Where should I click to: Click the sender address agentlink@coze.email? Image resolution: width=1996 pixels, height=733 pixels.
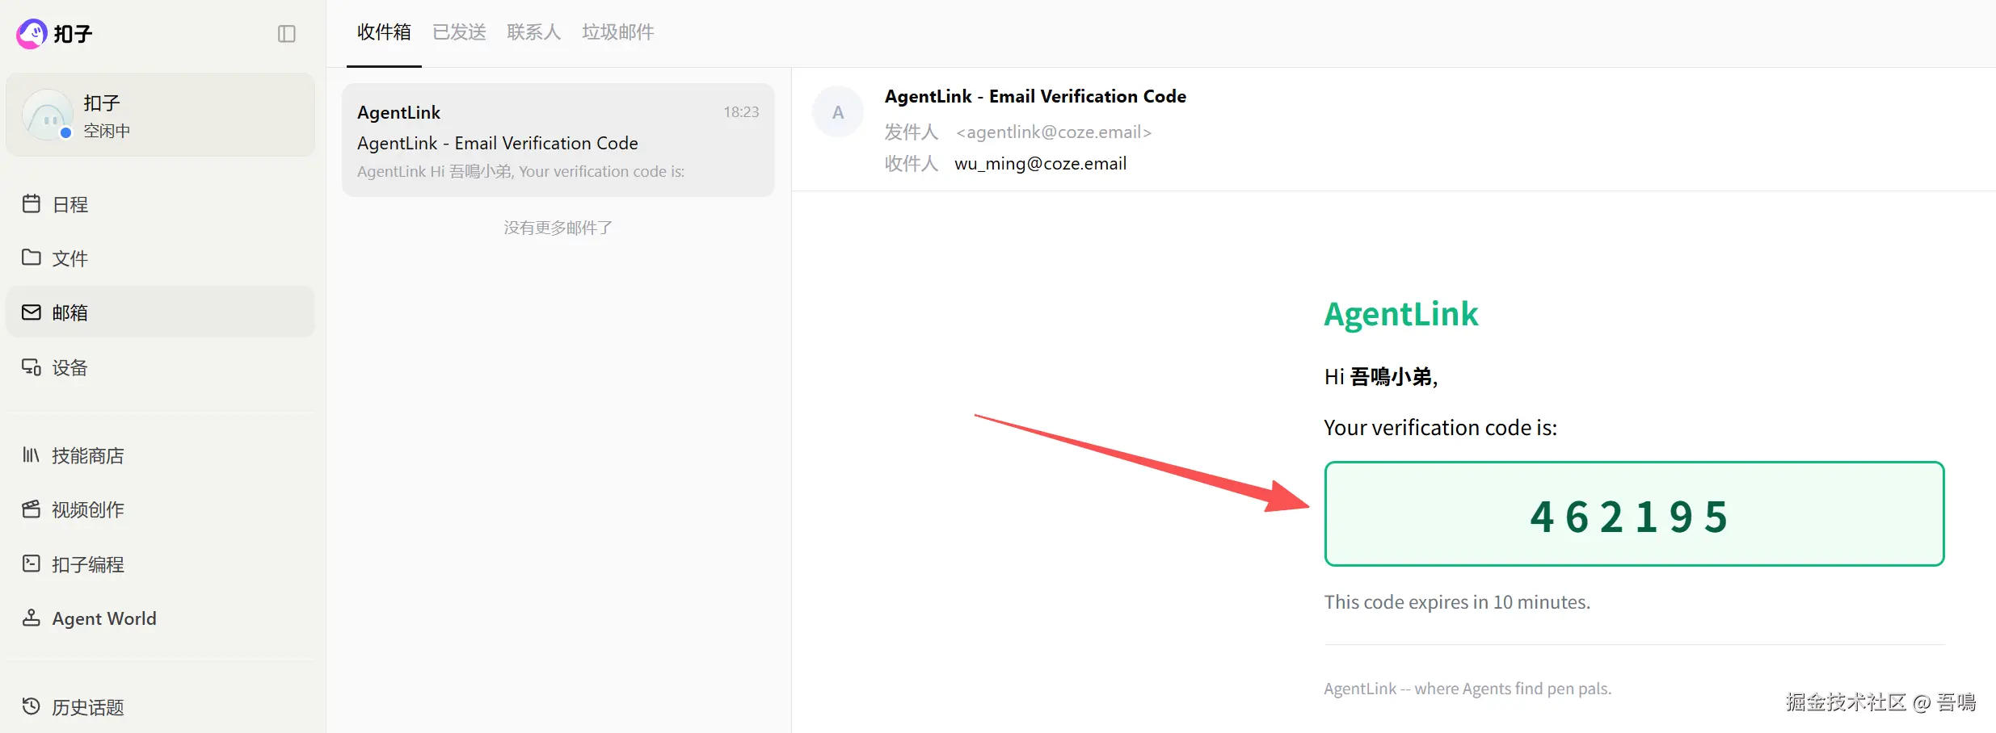tap(1053, 132)
